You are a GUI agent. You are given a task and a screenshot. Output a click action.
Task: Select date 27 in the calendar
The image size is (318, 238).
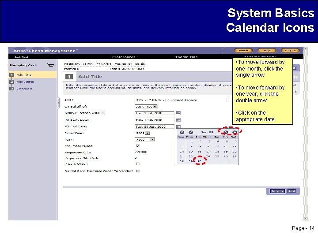point(234,156)
